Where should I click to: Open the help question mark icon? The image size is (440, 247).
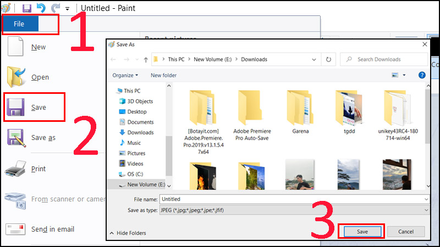[422, 75]
